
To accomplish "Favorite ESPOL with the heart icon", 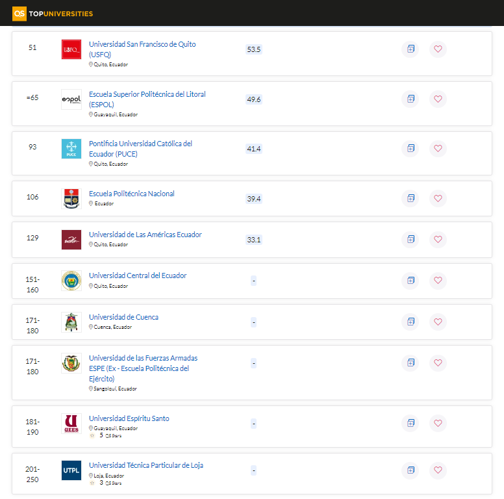I will (438, 99).
